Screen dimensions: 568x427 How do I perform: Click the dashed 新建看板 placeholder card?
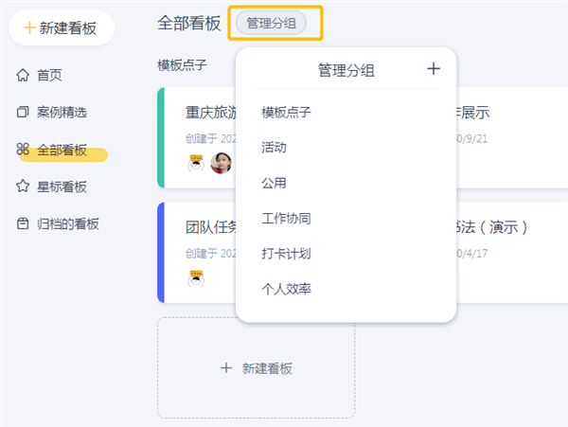[x=257, y=368]
